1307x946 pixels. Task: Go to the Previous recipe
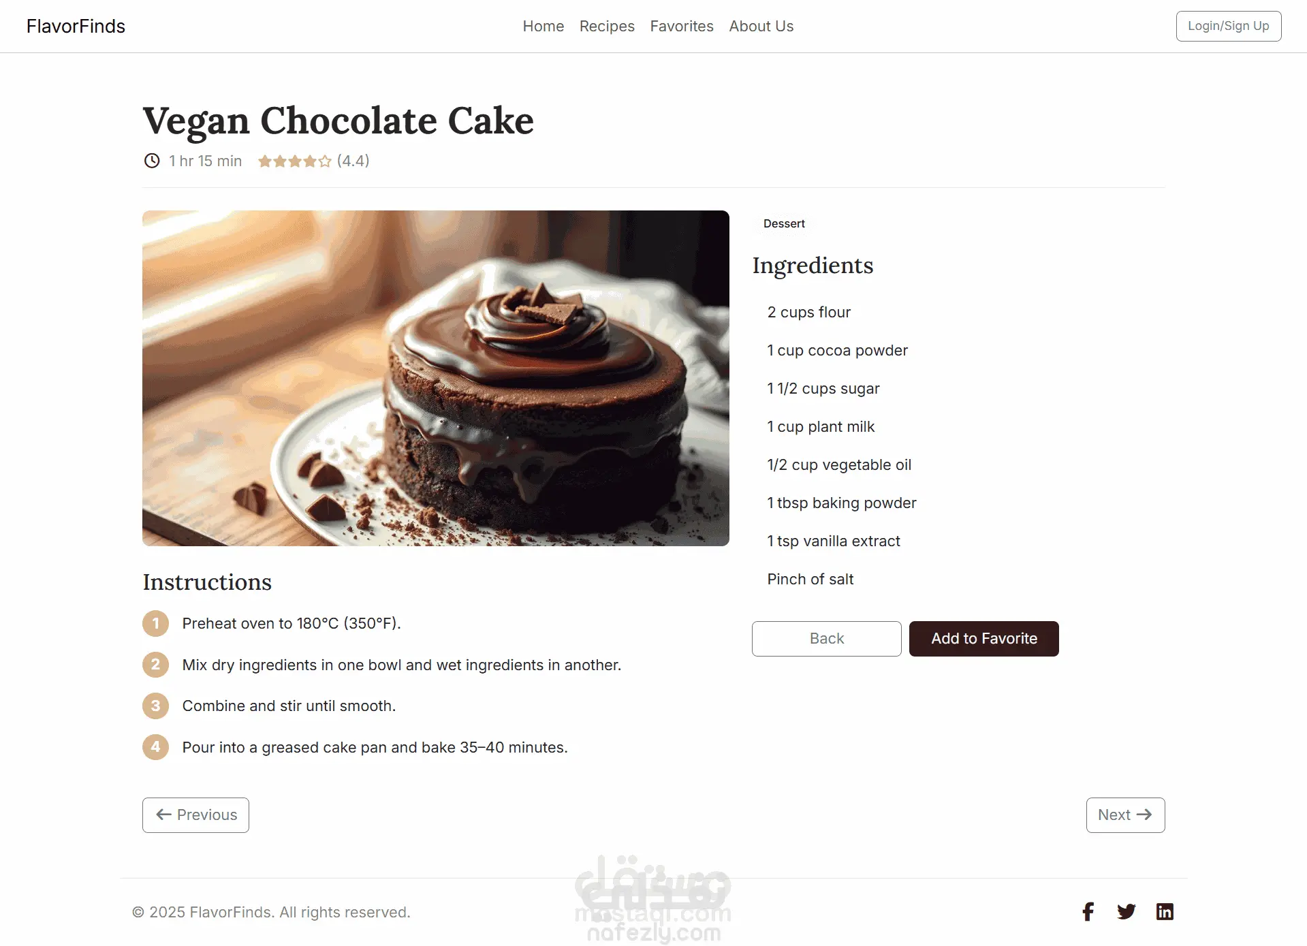point(195,815)
